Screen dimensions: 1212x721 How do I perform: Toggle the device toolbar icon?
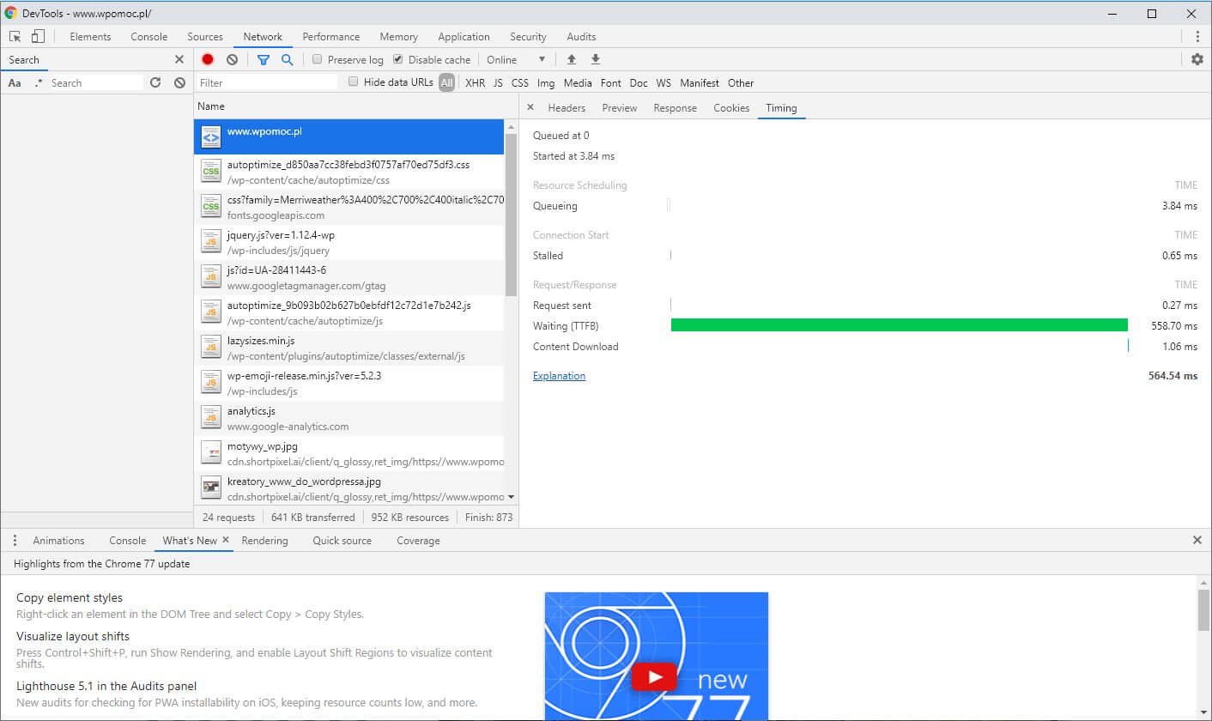(38, 37)
